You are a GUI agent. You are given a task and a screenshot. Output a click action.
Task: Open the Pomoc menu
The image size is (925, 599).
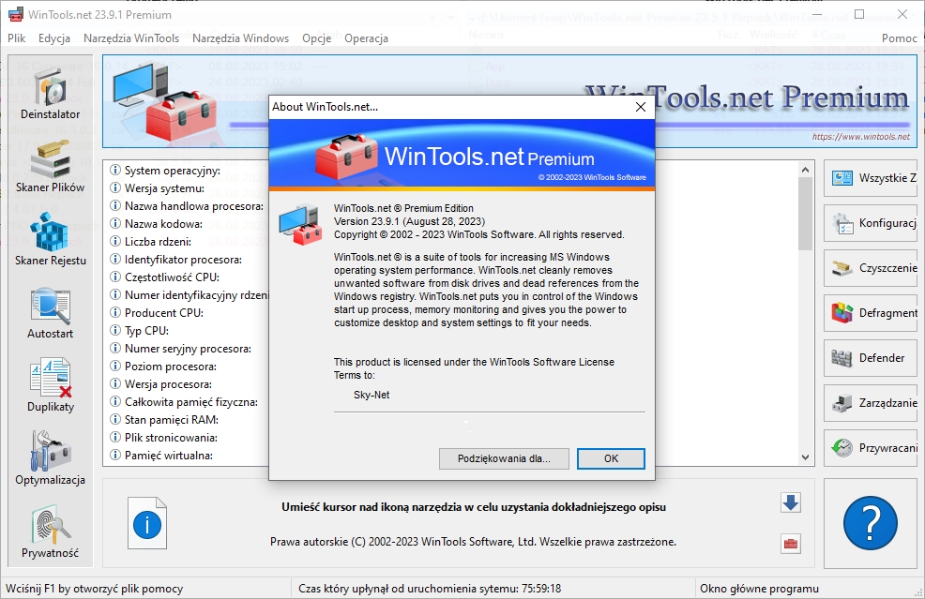[900, 37]
